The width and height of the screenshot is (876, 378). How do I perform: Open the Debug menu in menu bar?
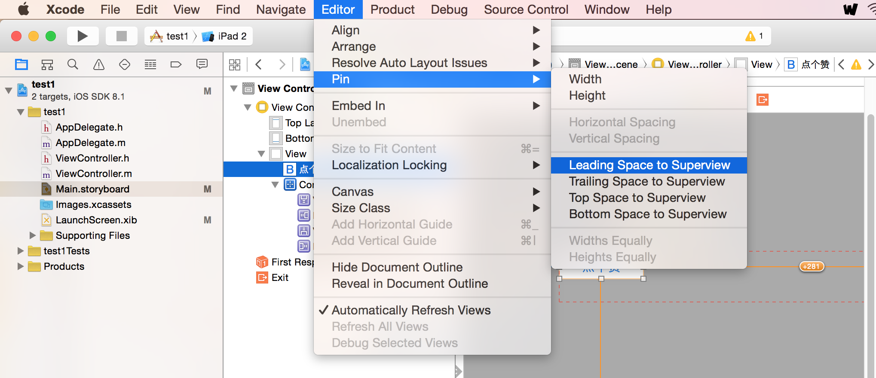(449, 9)
